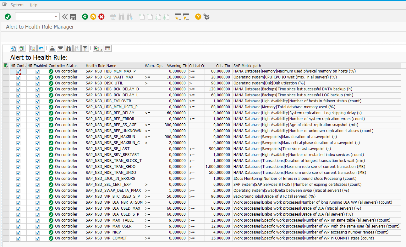Click critical threshold 1.000,000000 value
The image size is (406, 247).
[219, 167]
